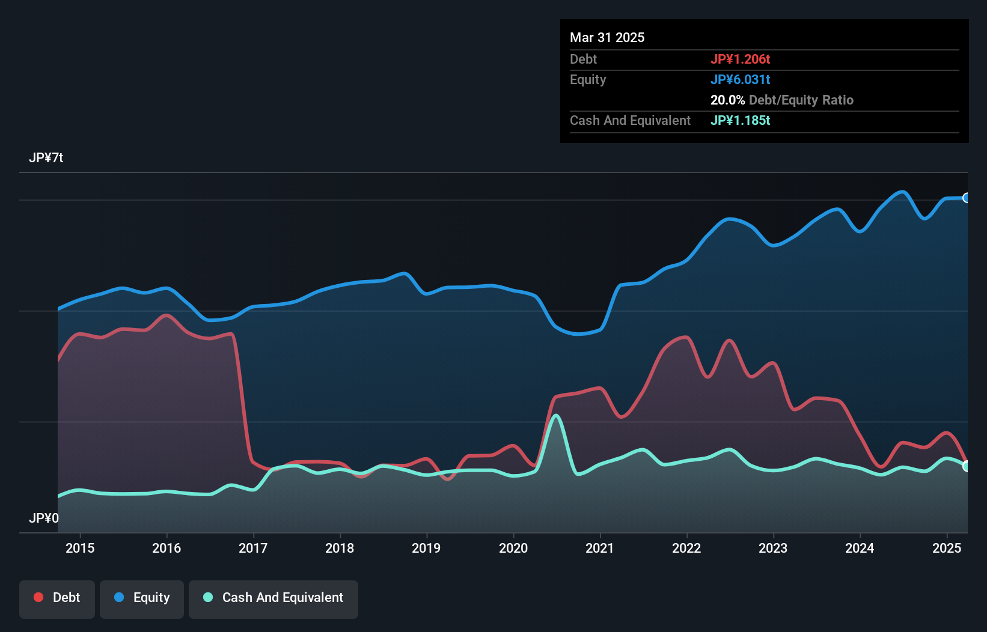Click the 2023 x-axis label
The height and width of the screenshot is (632, 987).
point(773,548)
